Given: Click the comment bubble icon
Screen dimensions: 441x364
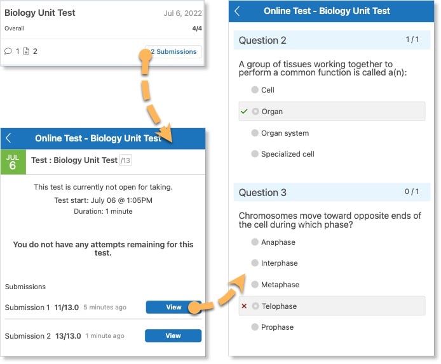Looking at the screenshot, I should (8, 51).
